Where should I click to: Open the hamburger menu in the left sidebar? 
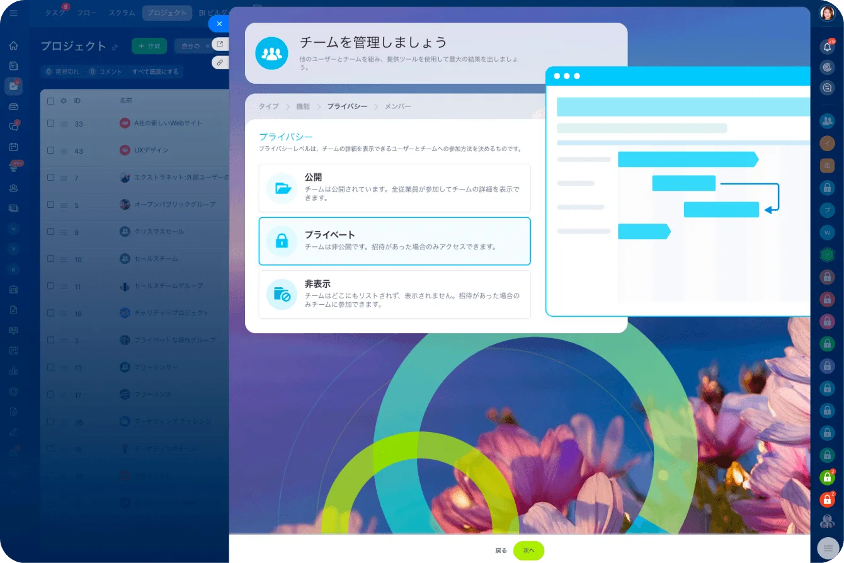pyautogui.click(x=14, y=13)
